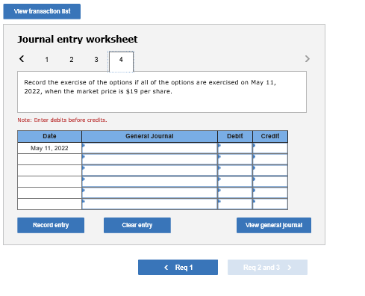The image size is (365, 296).
Task: Click the 'Enter debits before credits' note
Action: pyautogui.click(x=62, y=120)
